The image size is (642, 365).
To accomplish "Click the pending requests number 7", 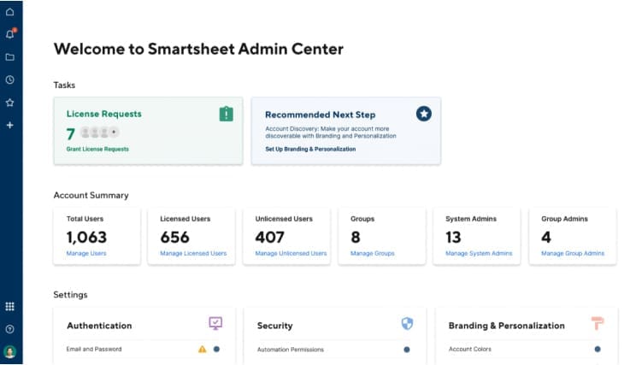I will 70,134.
